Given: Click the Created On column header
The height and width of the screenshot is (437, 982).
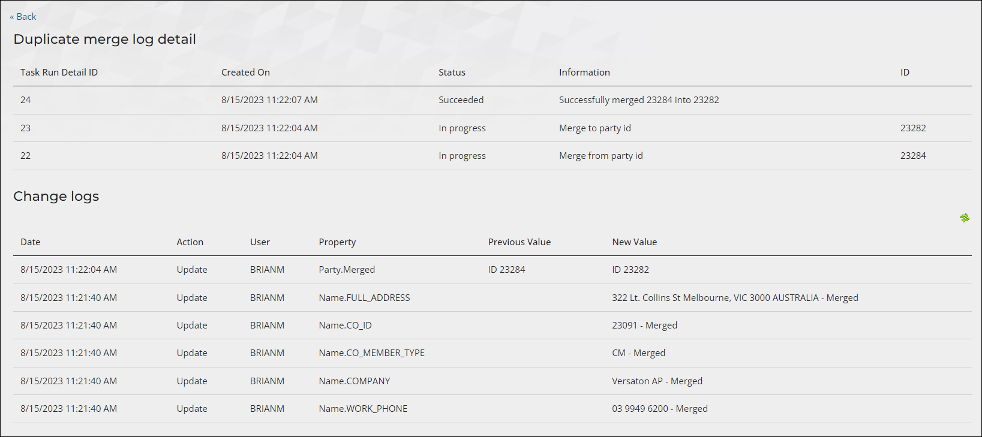Looking at the screenshot, I should (x=245, y=73).
